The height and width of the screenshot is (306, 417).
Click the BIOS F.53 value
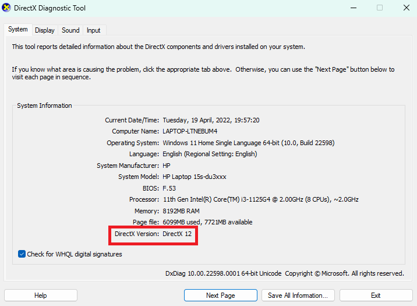[169, 188]
